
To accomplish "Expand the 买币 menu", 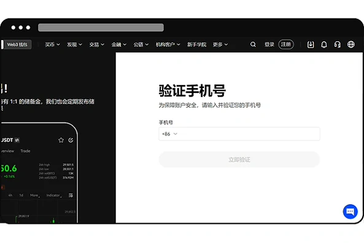I will (52, 44).
